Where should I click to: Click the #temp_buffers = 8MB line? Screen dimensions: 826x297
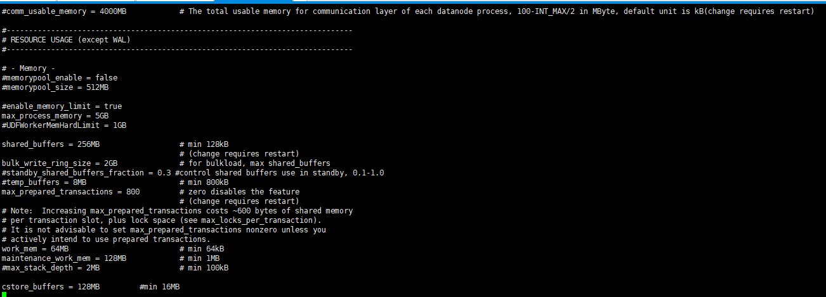pyautogui.click(x=44, y=182)
